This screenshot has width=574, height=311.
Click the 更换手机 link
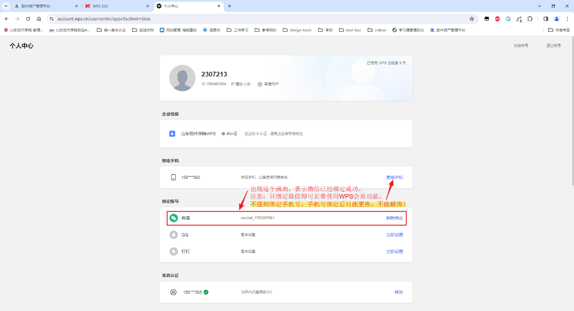(394, 177)
